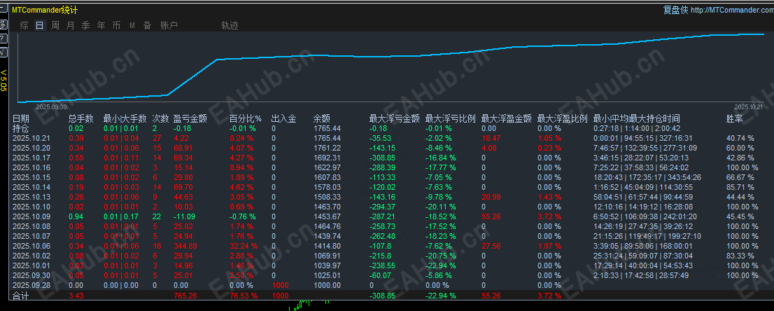
Task: Open the http://MTCommander.com link
Action: pos(732,10)
